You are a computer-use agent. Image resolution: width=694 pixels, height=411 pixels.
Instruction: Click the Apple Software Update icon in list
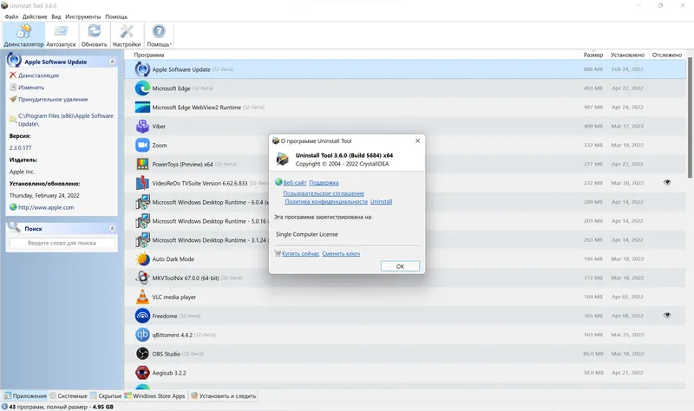pos(142,69)
